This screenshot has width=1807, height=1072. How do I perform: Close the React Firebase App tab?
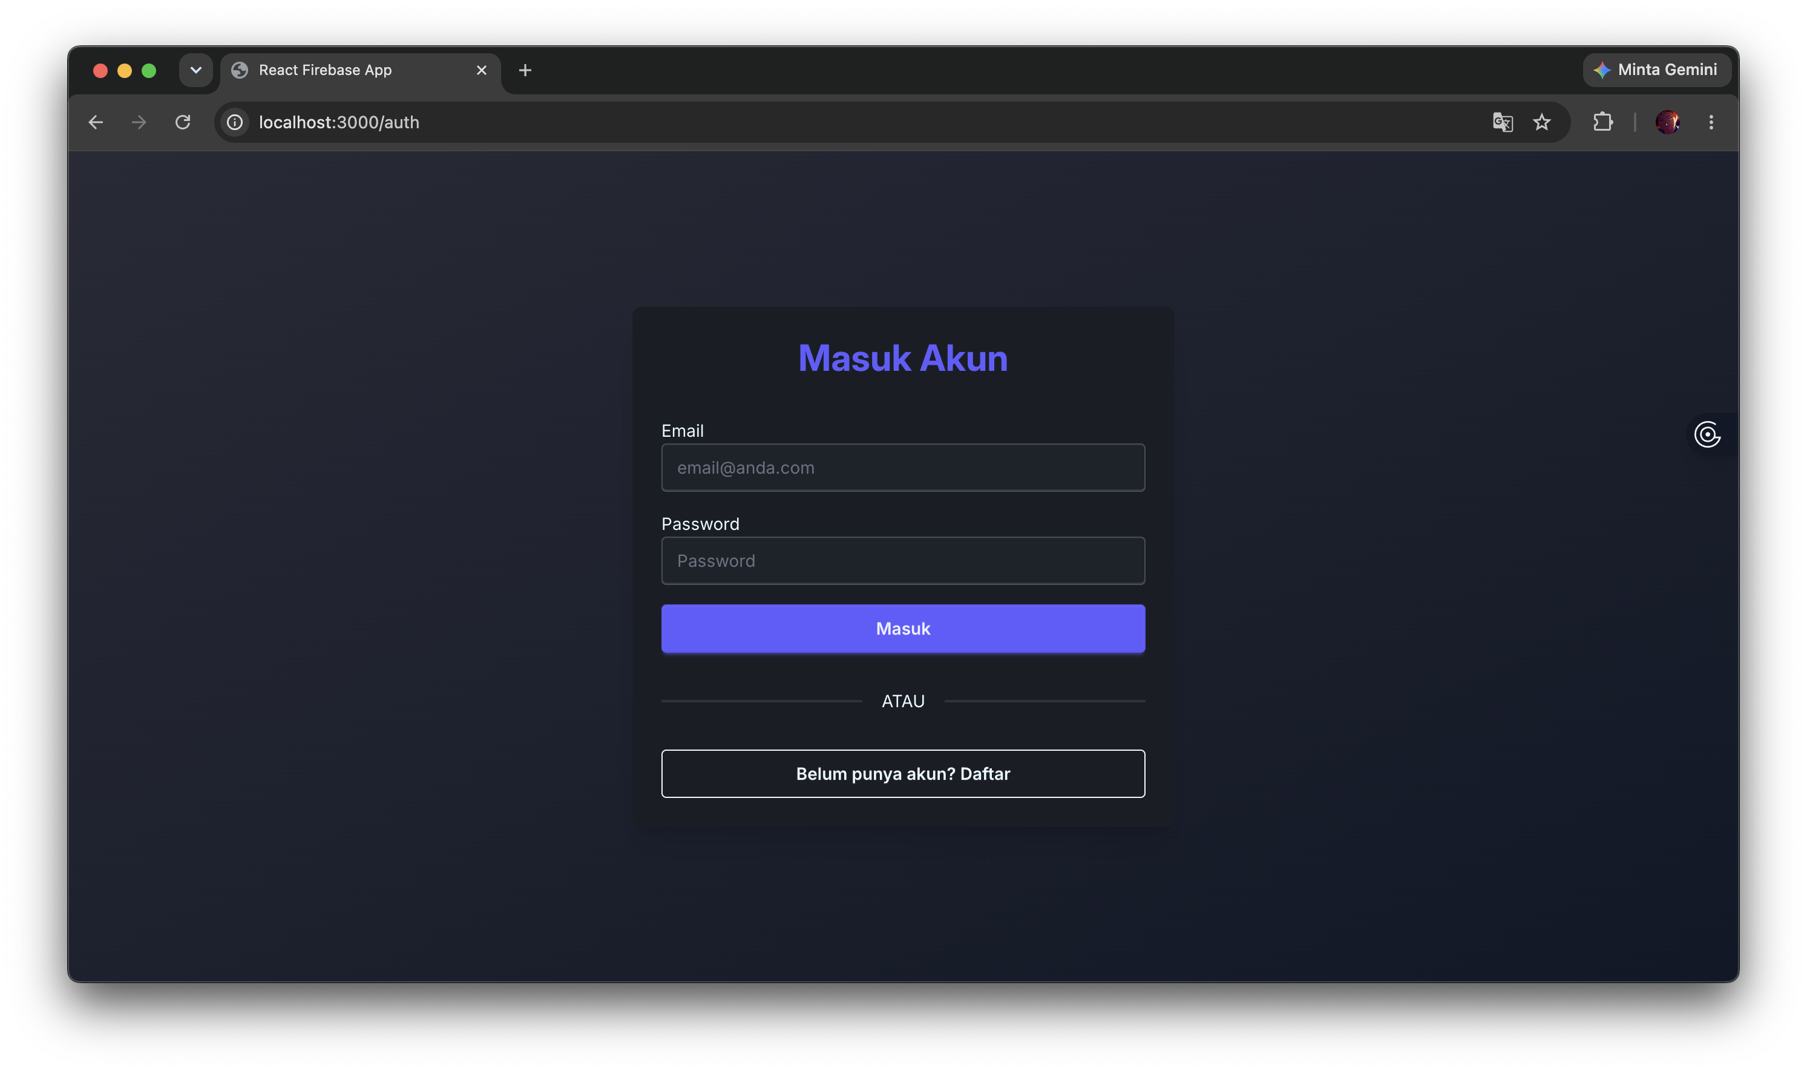[482, 70]
